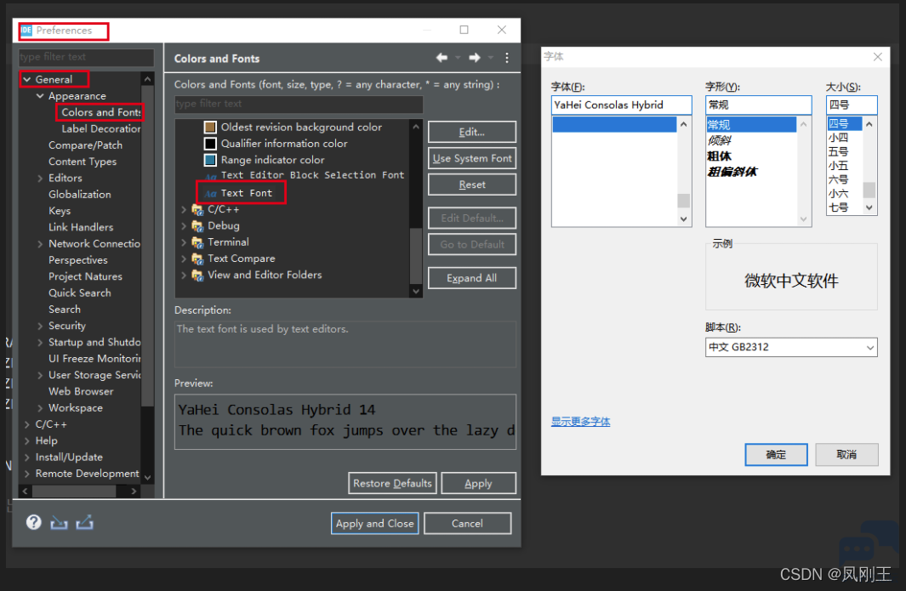Expand the Terminal fonts category

184,242
